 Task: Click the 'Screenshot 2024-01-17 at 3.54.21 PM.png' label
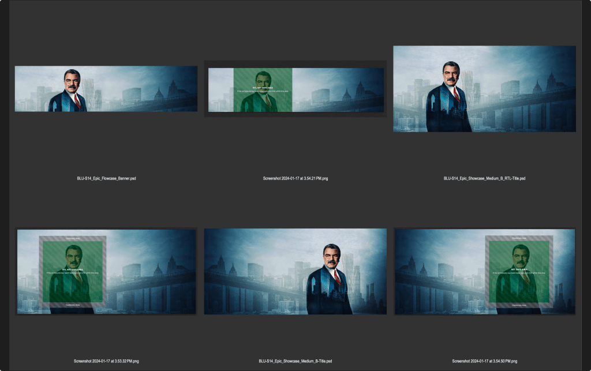(295, 178)
